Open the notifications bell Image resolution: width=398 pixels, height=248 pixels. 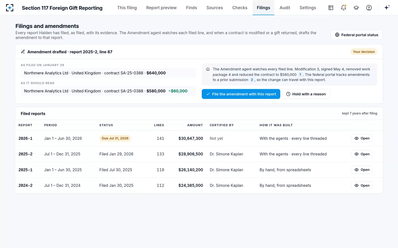coord(344,8)
